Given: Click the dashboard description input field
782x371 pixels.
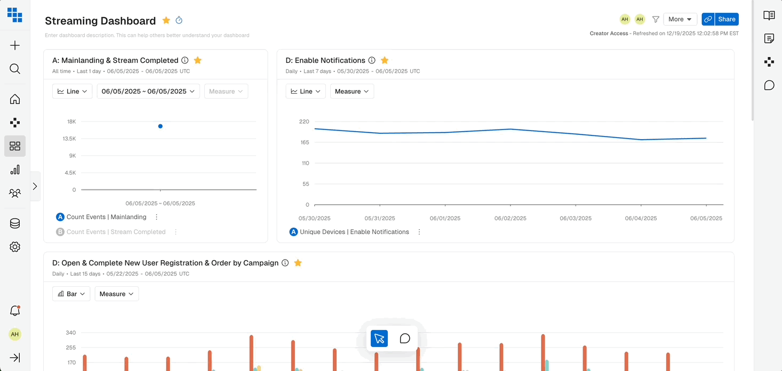Looking at the screenshot, I should tap(147, 35).
